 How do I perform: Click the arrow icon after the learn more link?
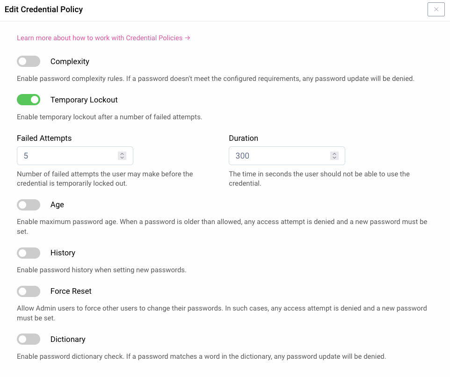[188, 38]
